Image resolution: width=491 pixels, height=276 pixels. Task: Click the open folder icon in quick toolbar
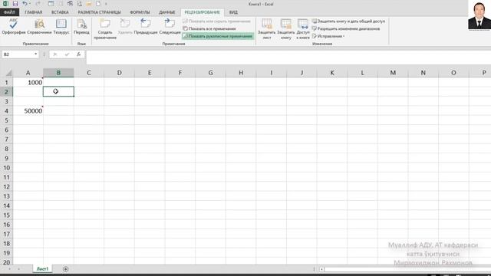click(x=89, y=4)
